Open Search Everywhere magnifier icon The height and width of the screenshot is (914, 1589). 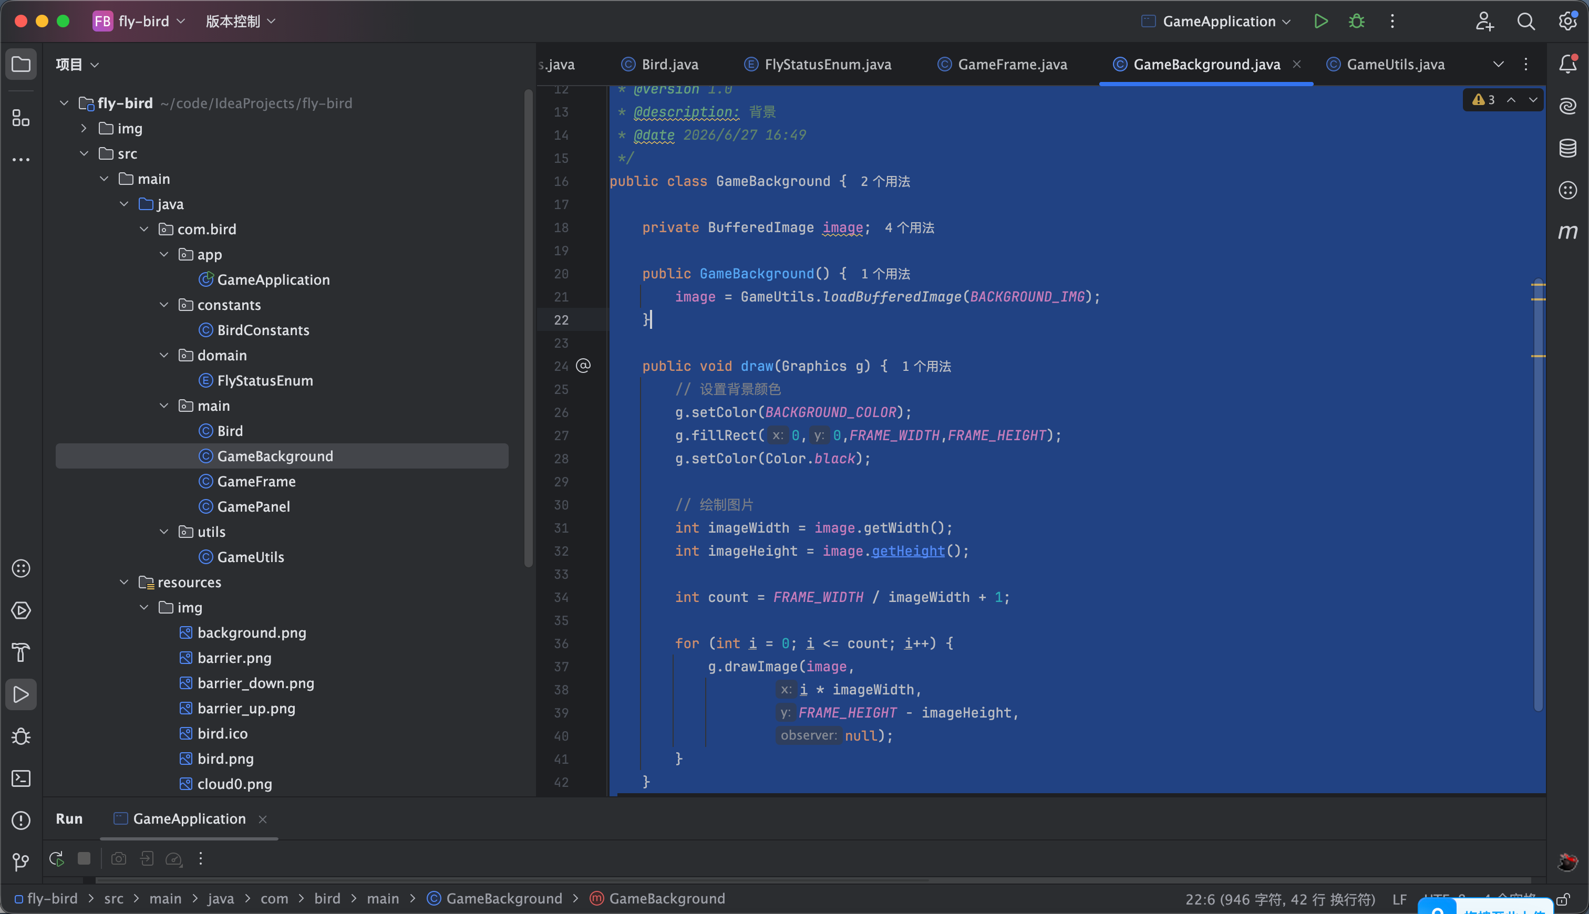[1525, 22]
